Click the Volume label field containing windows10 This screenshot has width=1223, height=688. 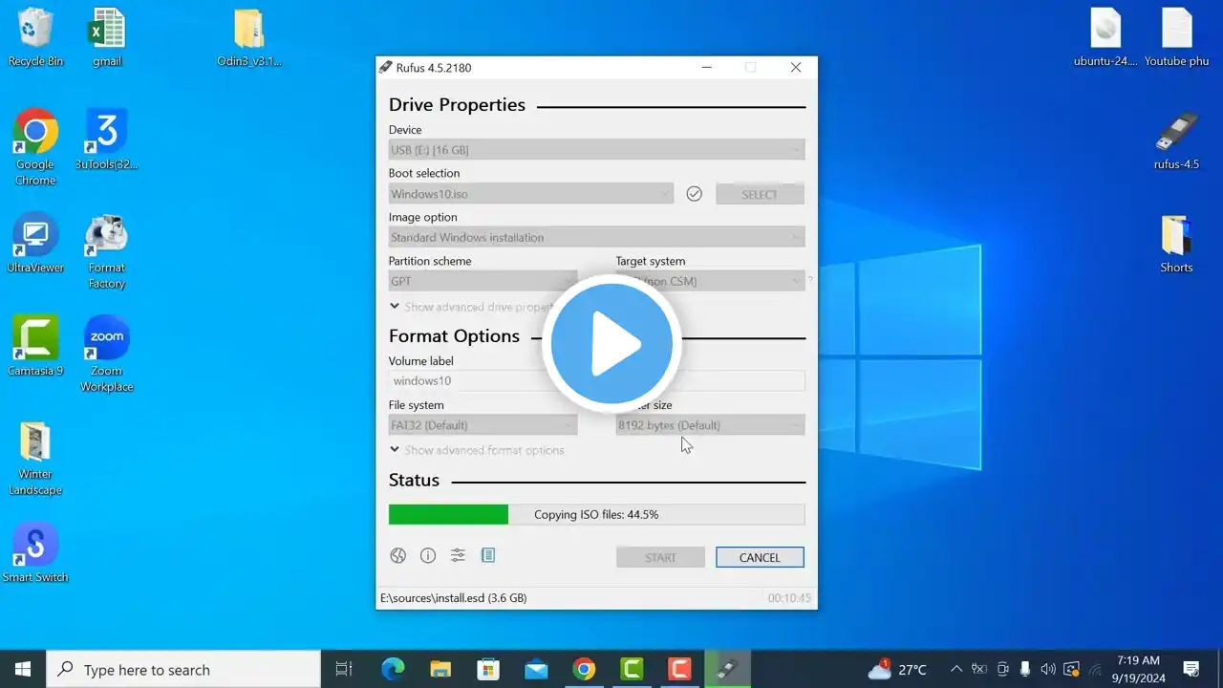pos(596,380)
